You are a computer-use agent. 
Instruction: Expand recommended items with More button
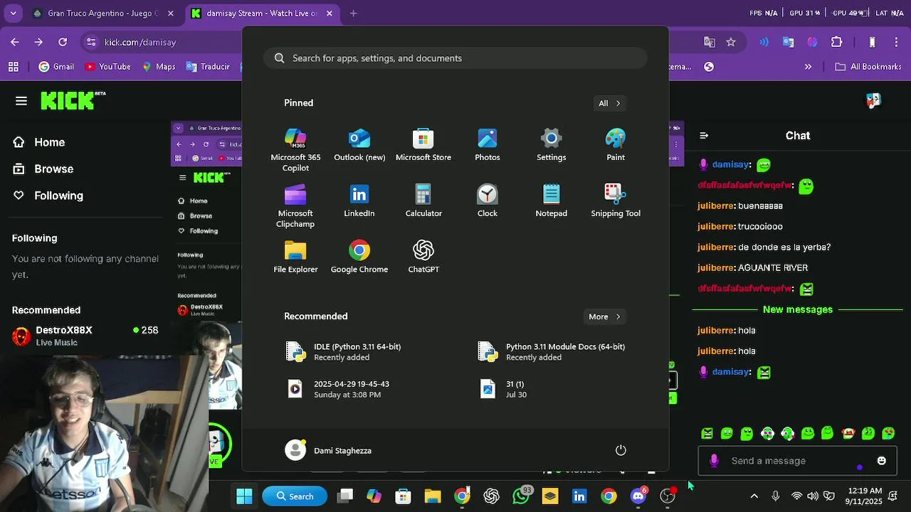(605, 316)
